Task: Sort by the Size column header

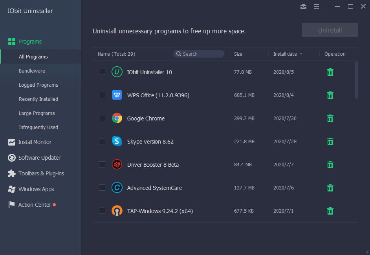Action: (238, 54)
